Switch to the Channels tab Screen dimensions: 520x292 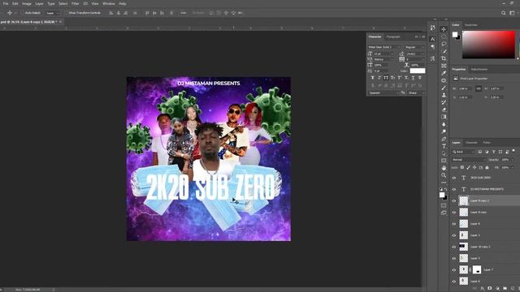point(471,143)
